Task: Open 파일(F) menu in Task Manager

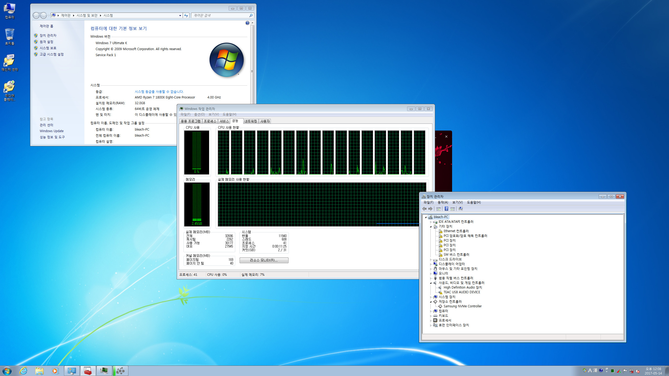Action: click(185, 114)
